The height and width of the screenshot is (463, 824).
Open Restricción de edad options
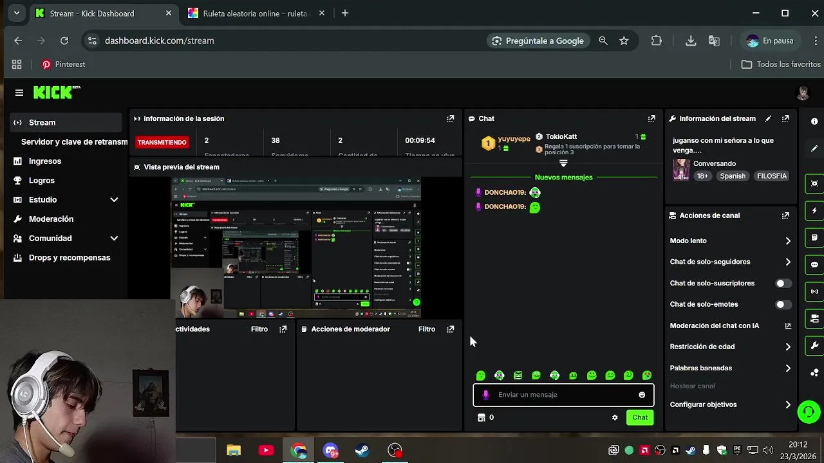pyautogui.click(x=730, y=347)
